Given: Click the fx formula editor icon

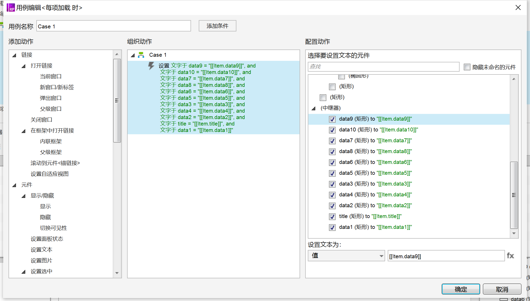Looking at the screenshot, I should click(510, 256).
